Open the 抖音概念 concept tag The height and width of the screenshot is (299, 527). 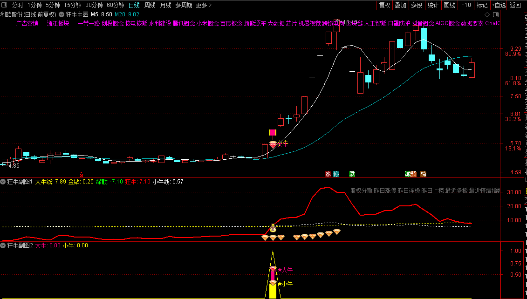(x=423, y=23)
